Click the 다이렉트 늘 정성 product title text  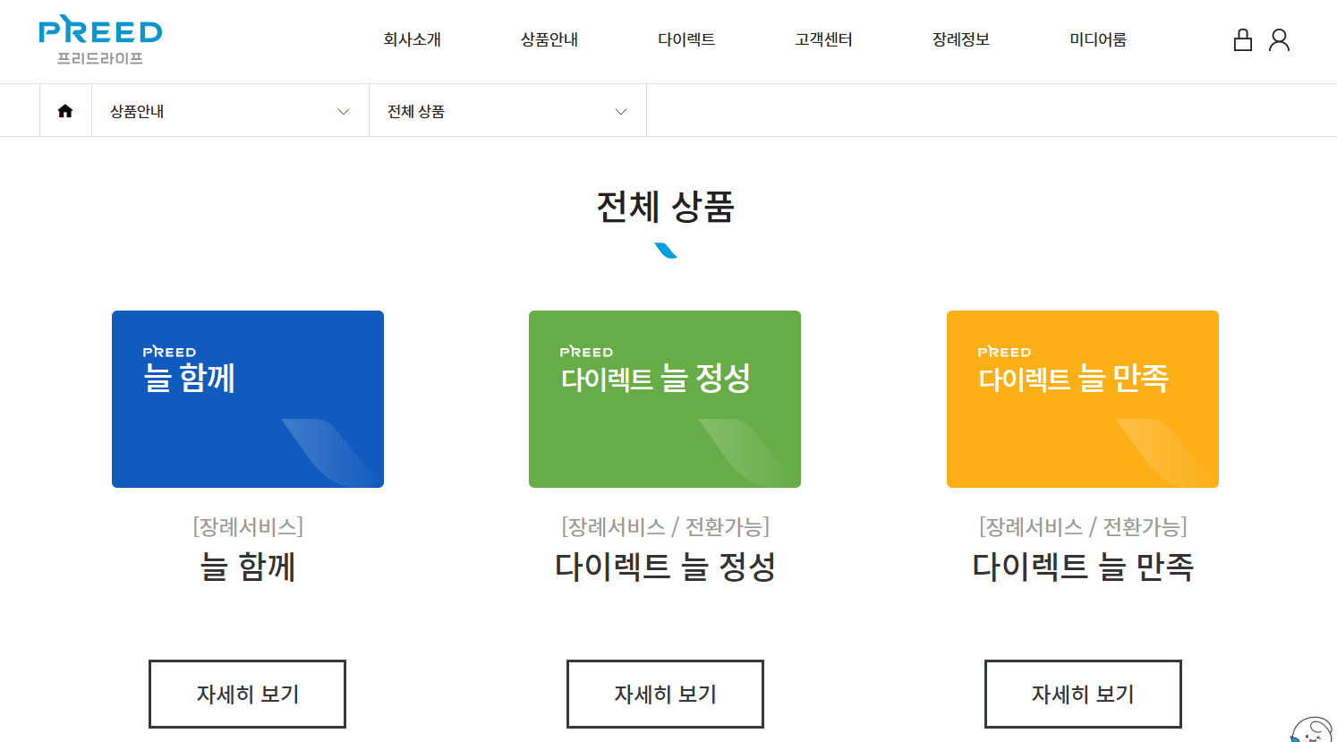click(x=665, y=567)
